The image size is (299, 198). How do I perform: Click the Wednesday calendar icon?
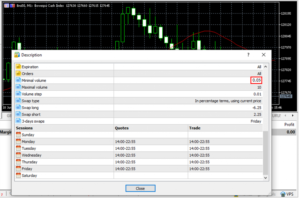18,155
